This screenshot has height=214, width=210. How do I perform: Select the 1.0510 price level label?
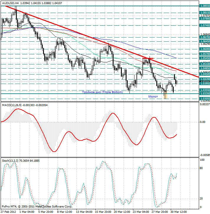point(205,64)
